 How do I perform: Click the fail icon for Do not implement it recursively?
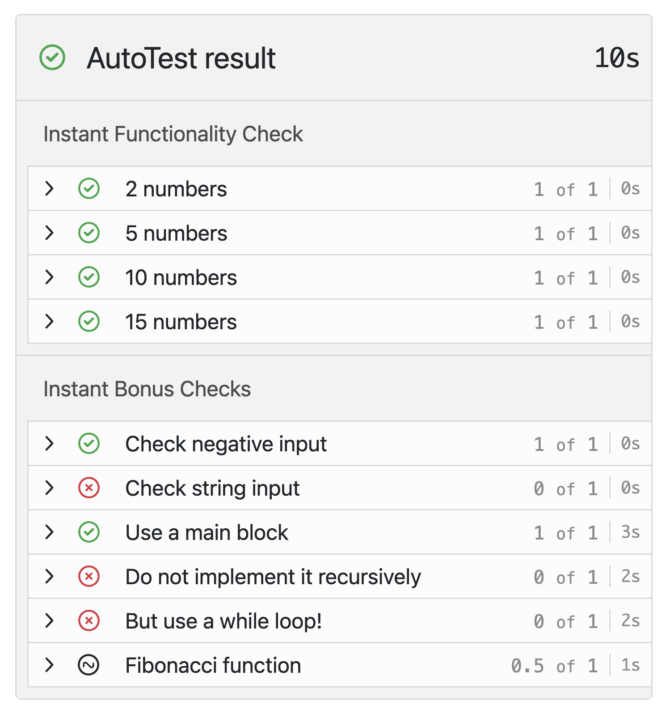point(89,577)
